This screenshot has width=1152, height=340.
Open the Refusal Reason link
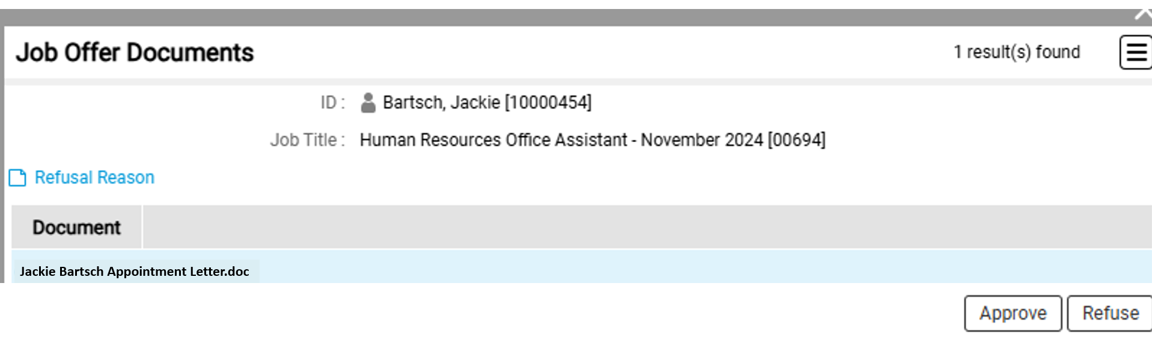[x=94, y=177]
